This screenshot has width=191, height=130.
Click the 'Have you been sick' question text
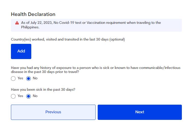click(43, 89)
